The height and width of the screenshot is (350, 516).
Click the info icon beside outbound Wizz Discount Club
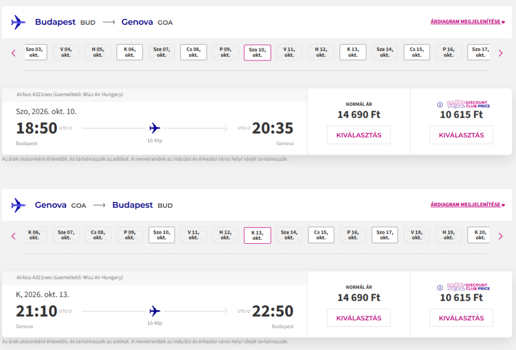pyautogui.click(x=440, y=105)
